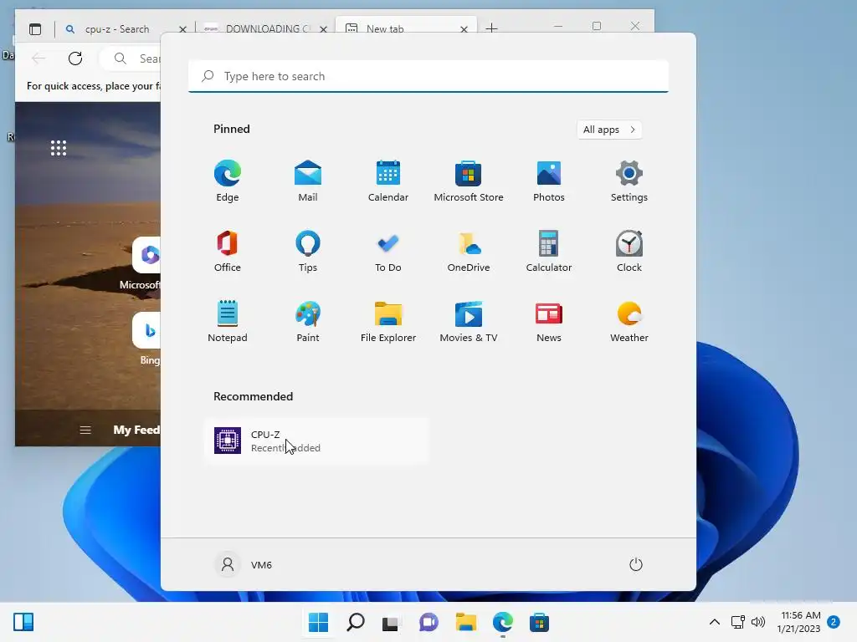Refresh the Edge page
This screenshot has width=857, height=642.
point(75,59)
